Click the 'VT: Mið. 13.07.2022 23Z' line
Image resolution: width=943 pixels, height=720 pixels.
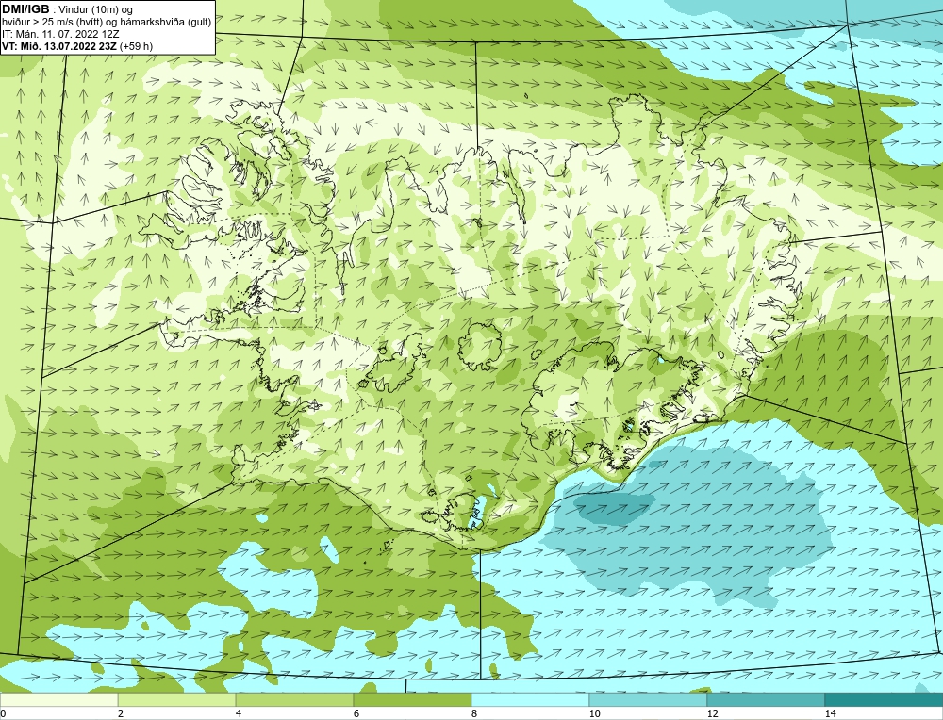[x=59, y=46]
